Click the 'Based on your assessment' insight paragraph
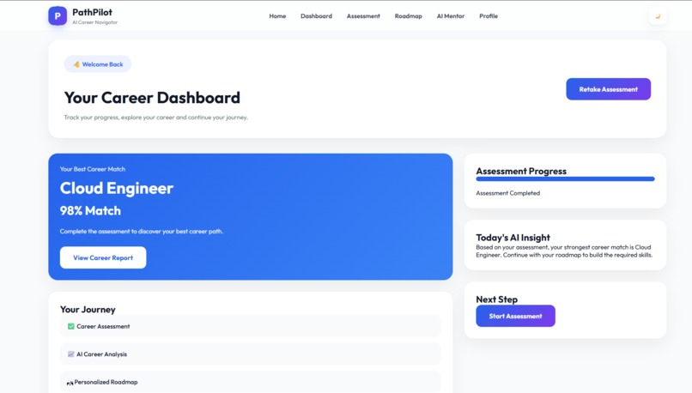Viewport: 692px width, 393px height. click(x=564, y=251)
